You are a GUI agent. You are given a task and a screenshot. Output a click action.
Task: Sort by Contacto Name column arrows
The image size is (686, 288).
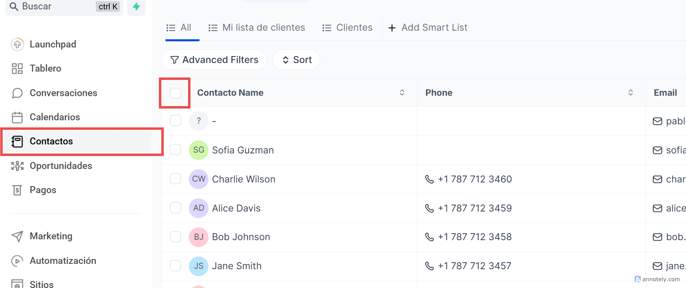402,92
